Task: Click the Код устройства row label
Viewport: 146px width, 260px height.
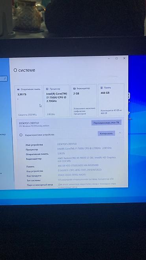Action: pos(35,171)
